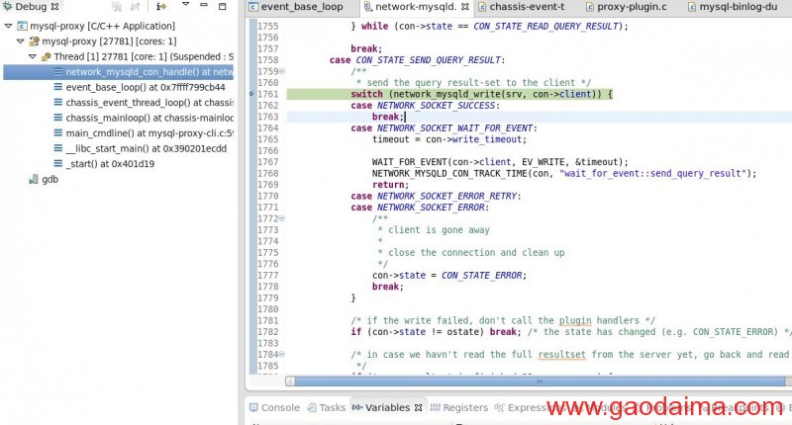Click stack frame icon beside main_cmdline()
Image resolution: width=792 pixels, height=425 pixels.
(58, 132)
